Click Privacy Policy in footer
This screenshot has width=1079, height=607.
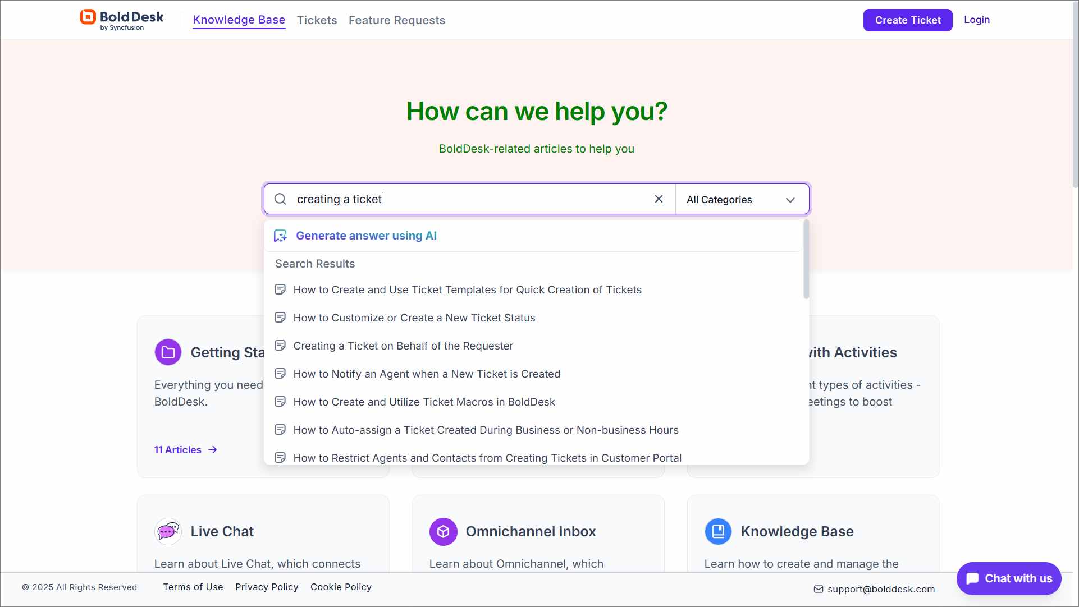267,587
